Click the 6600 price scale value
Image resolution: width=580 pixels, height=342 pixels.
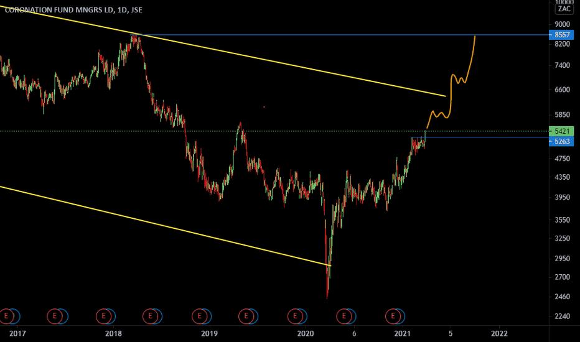[562, 90]
